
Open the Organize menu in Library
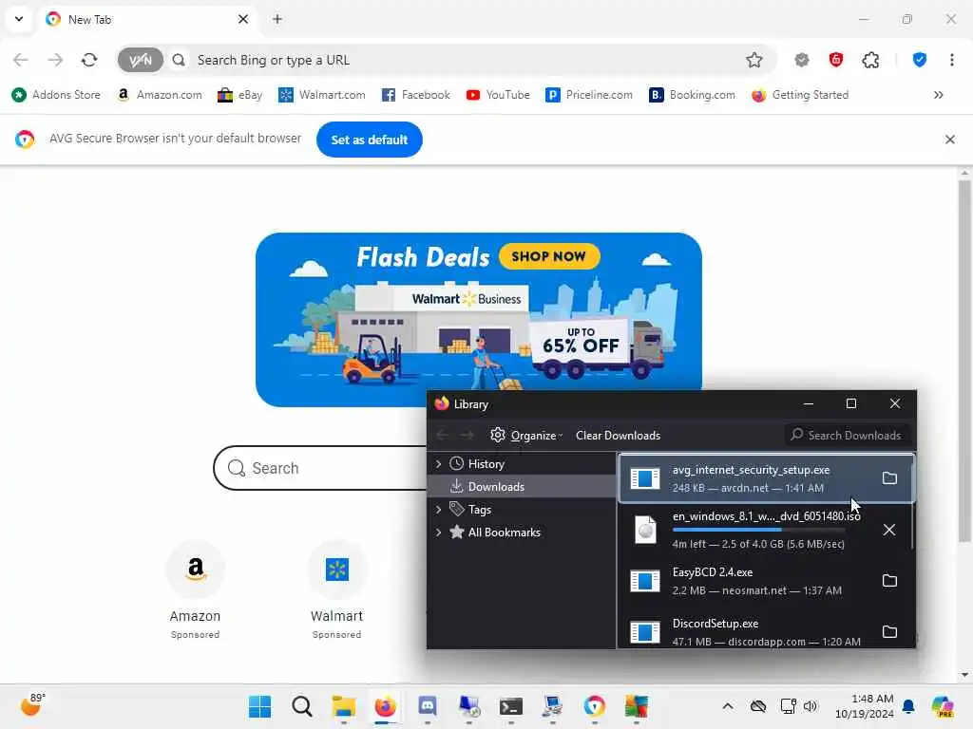pyautogui.click(x=526, y=435)
